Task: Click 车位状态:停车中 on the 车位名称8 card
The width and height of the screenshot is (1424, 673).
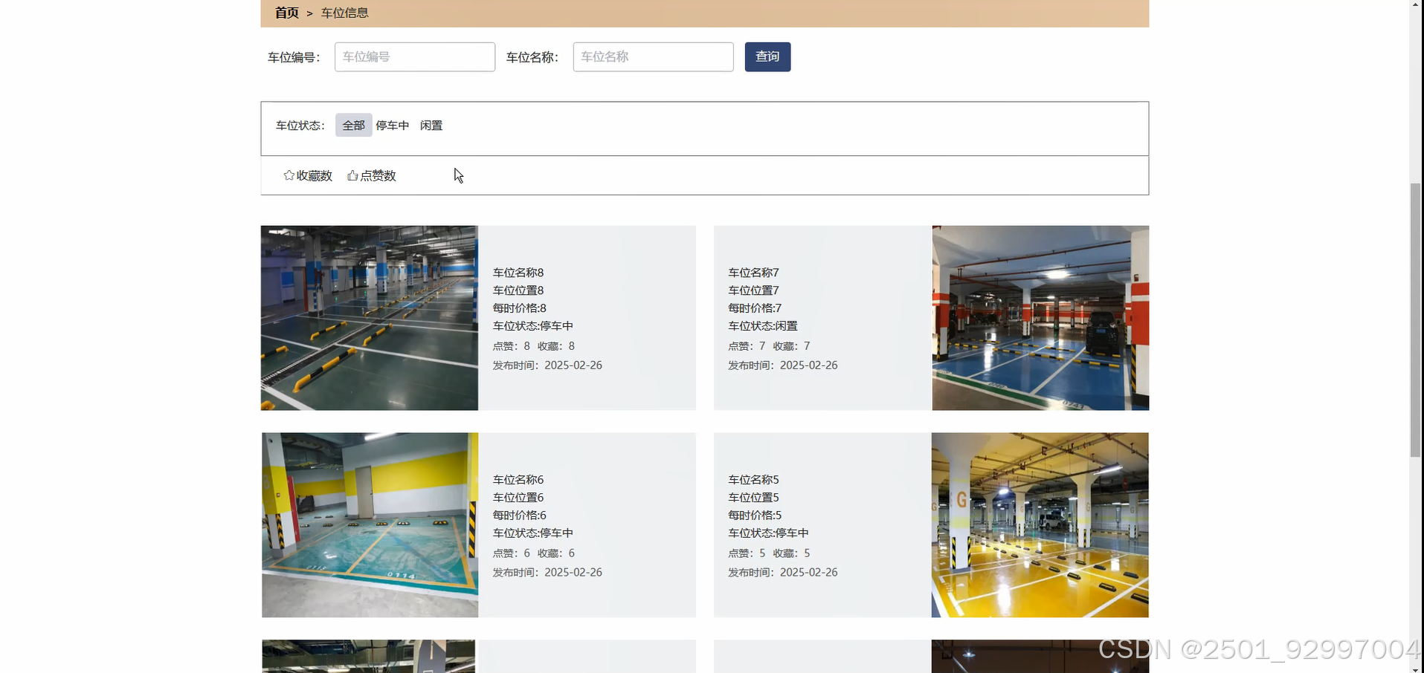Action: pos(533,326)
